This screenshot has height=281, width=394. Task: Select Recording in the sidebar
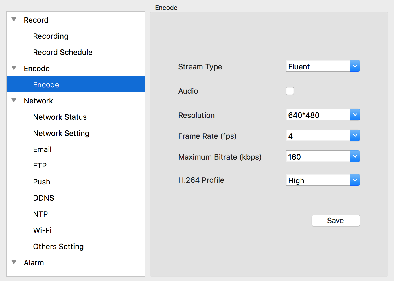51,36
